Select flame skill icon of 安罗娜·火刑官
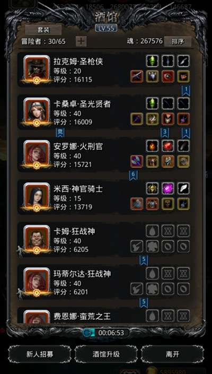 tap(152, 146)
